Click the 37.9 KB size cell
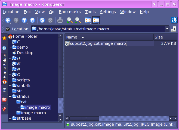The height and width of the screenshot is (130, 179). tap(169, 43)
